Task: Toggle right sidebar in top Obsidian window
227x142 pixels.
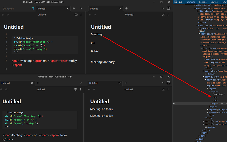Action: click(x=169, y=8)
